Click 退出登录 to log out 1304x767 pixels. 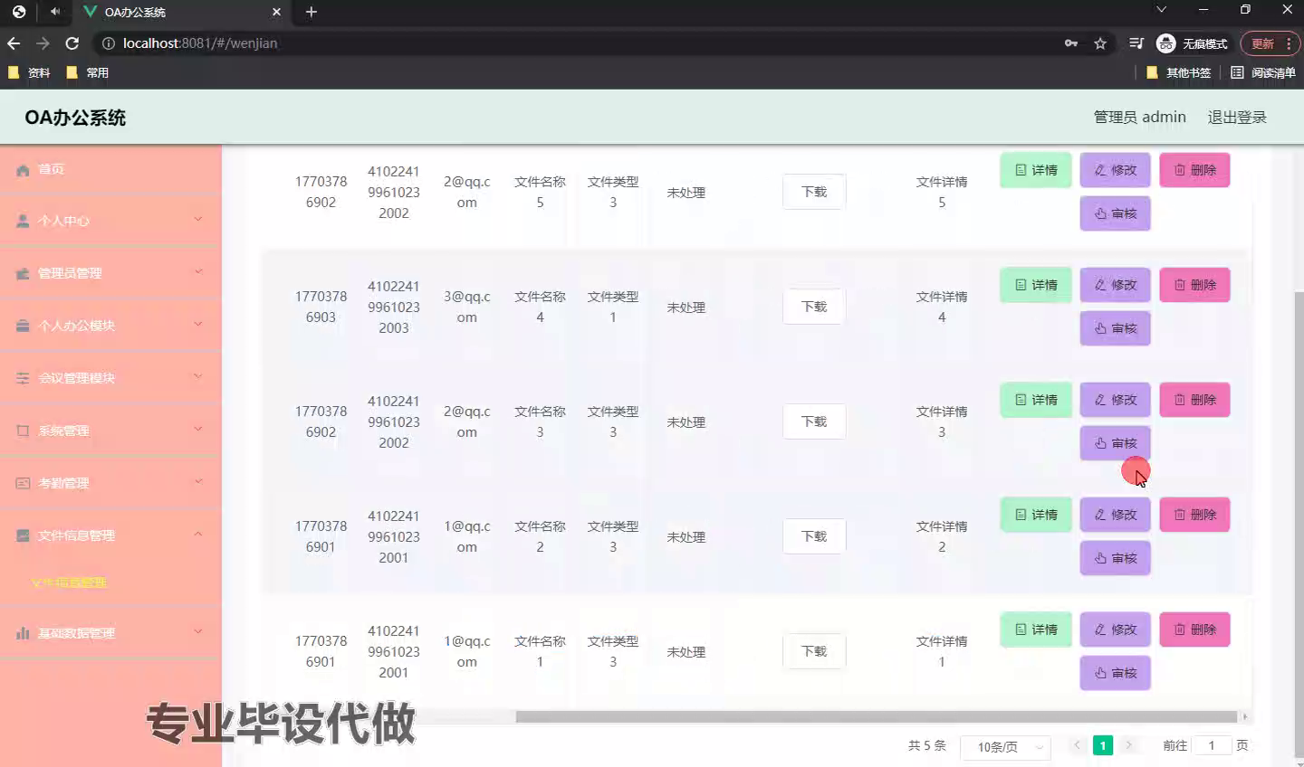(1237, 118)
